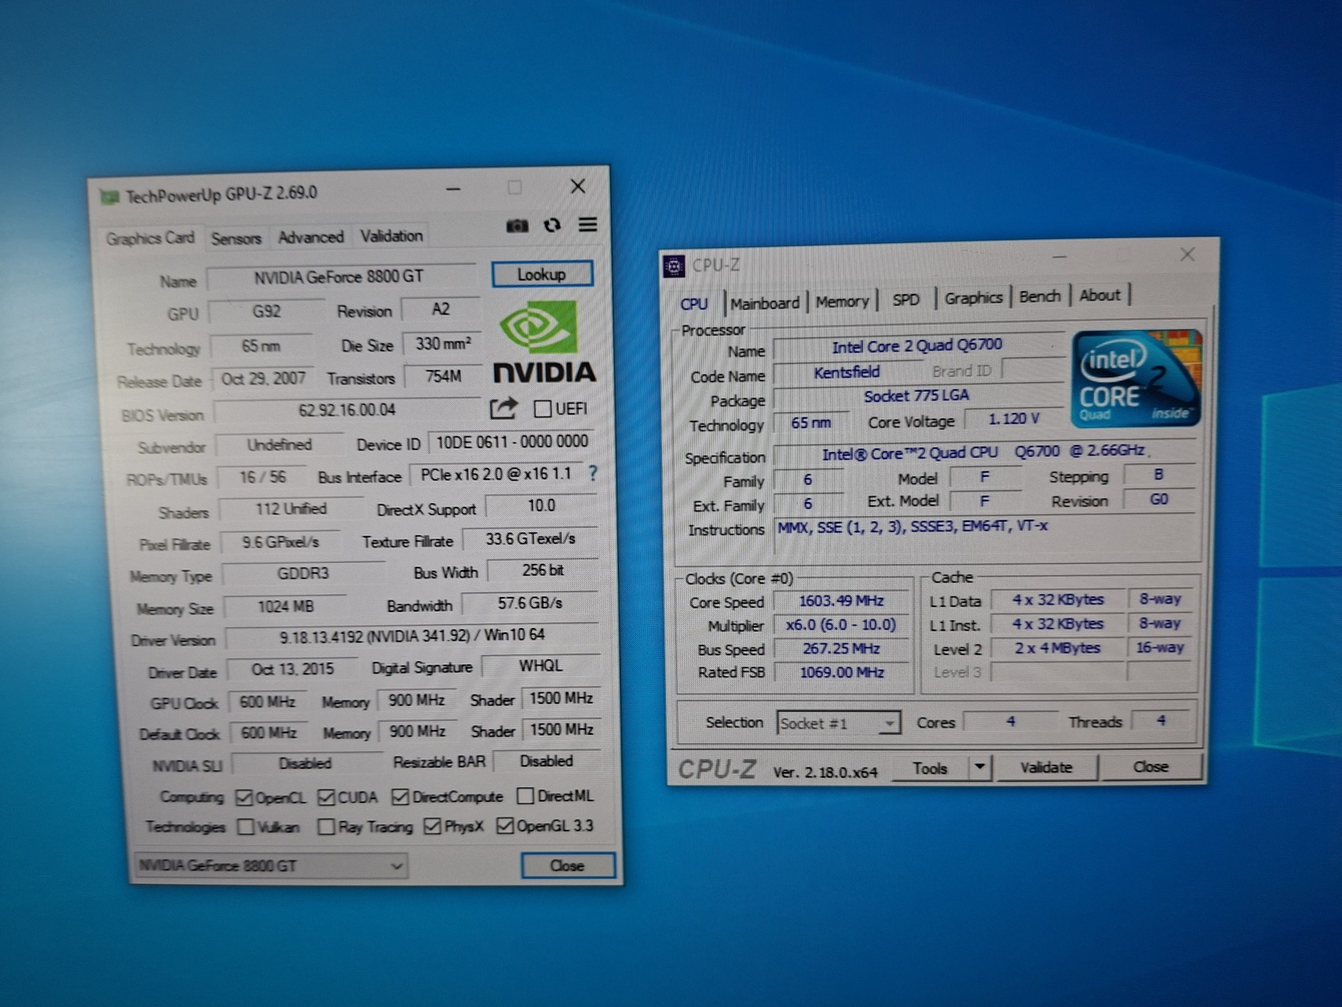Click the Close button in CPU-Z
This screenshot has height=1007, width=1342.
(1151, 767)
